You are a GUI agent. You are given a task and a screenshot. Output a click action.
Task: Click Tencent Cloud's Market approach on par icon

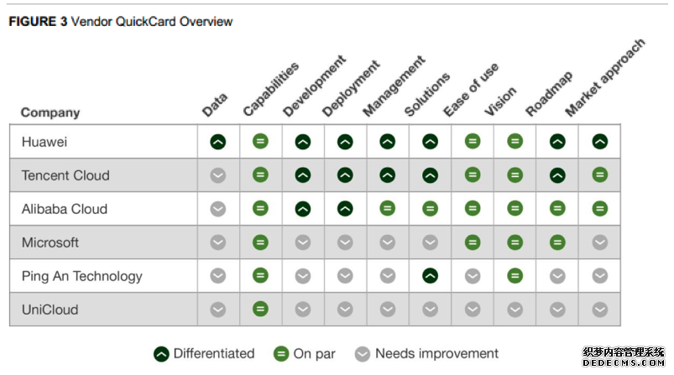click(x=599, y=174)
